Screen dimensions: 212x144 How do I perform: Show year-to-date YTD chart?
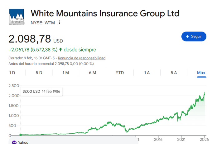[120, 73]
